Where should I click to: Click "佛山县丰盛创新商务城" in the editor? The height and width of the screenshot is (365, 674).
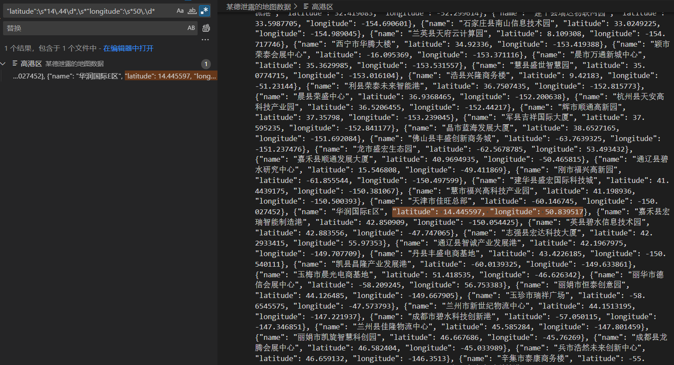coord(452,138)
